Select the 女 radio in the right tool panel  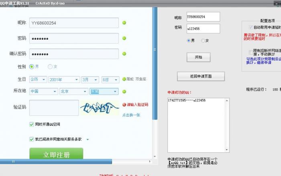coord(203,40)
